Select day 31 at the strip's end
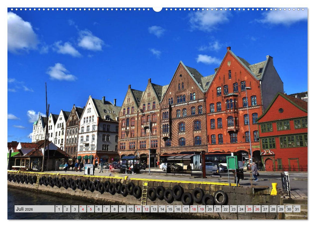 tap(297, 209)
